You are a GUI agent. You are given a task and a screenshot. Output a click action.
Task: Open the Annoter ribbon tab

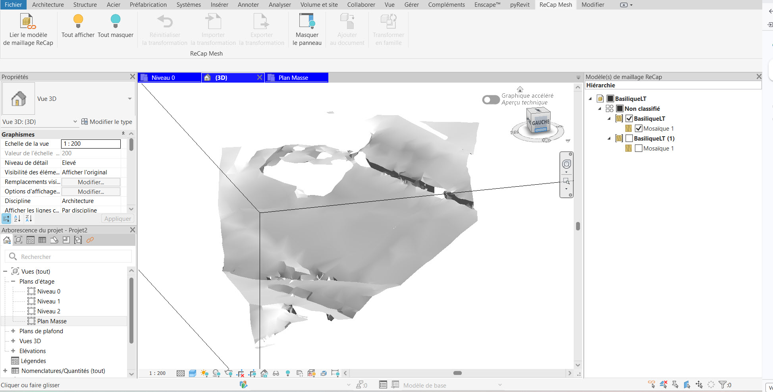[248, 5]
